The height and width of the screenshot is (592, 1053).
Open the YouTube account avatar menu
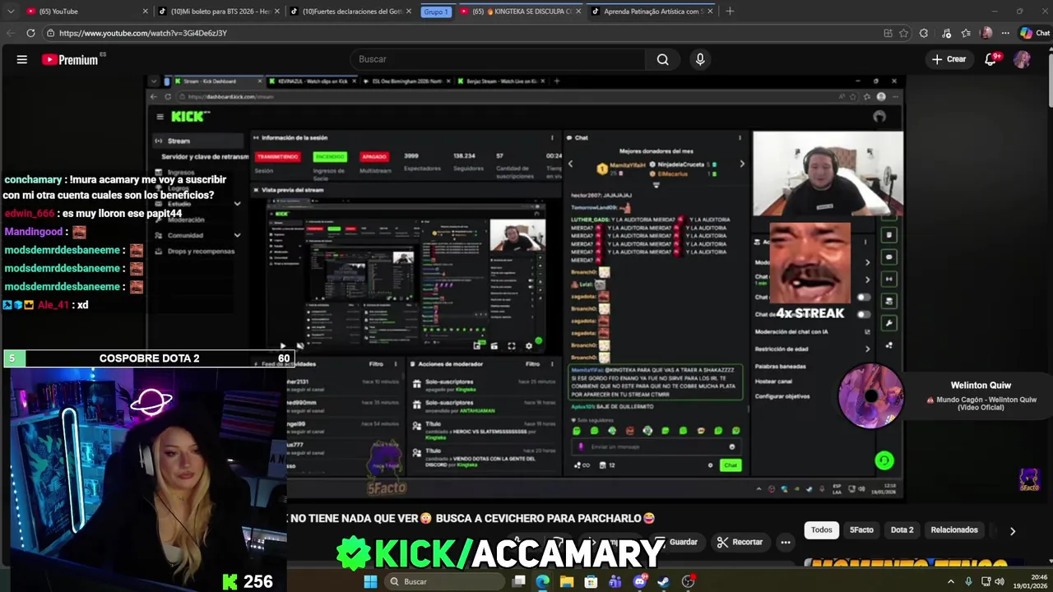pos(1022,59)
